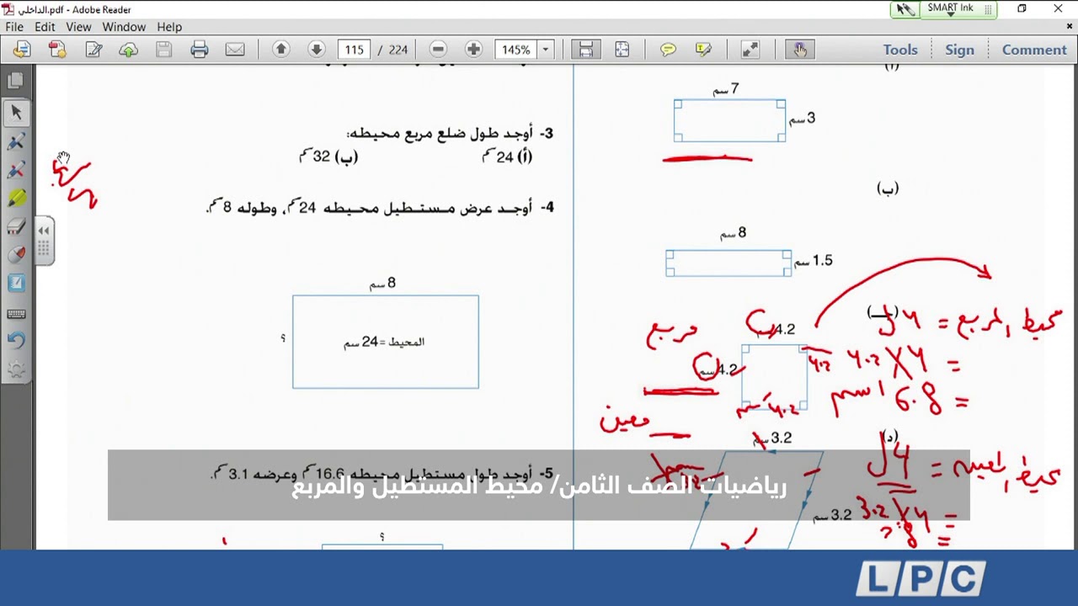Restore down the Adobe Reader window
Image resolution: width=1078 pixels, height=606 pixels.
pos(1022,8)
